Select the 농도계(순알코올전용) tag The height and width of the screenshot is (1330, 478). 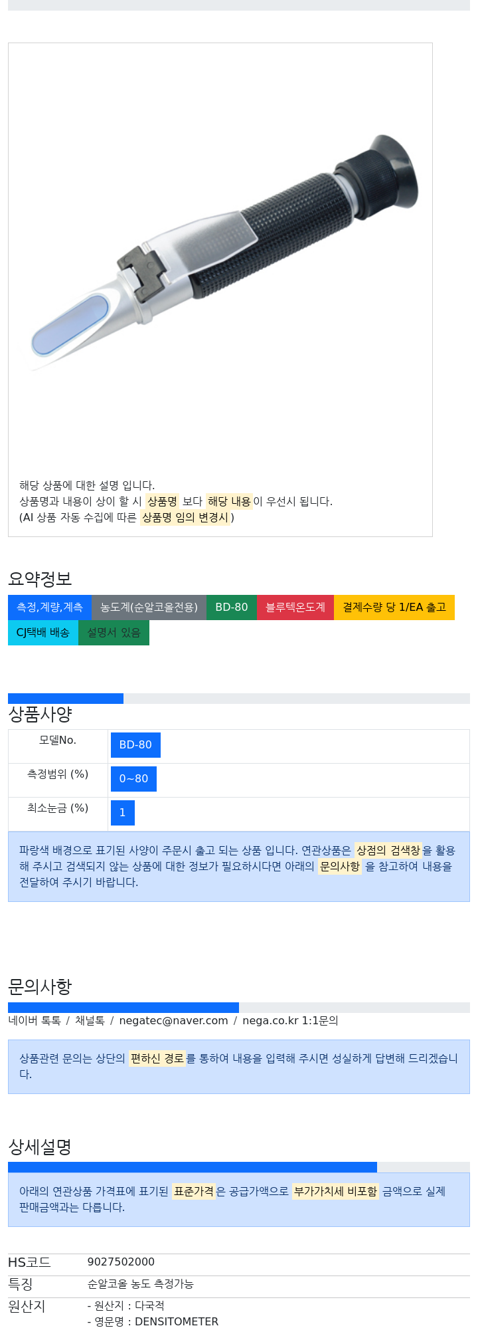tap(149, 608)
